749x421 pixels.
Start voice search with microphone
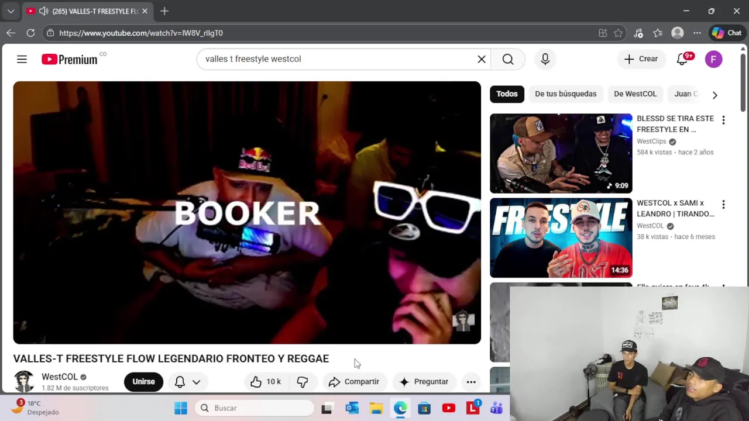pyautogui.click(x=545, y=59)
